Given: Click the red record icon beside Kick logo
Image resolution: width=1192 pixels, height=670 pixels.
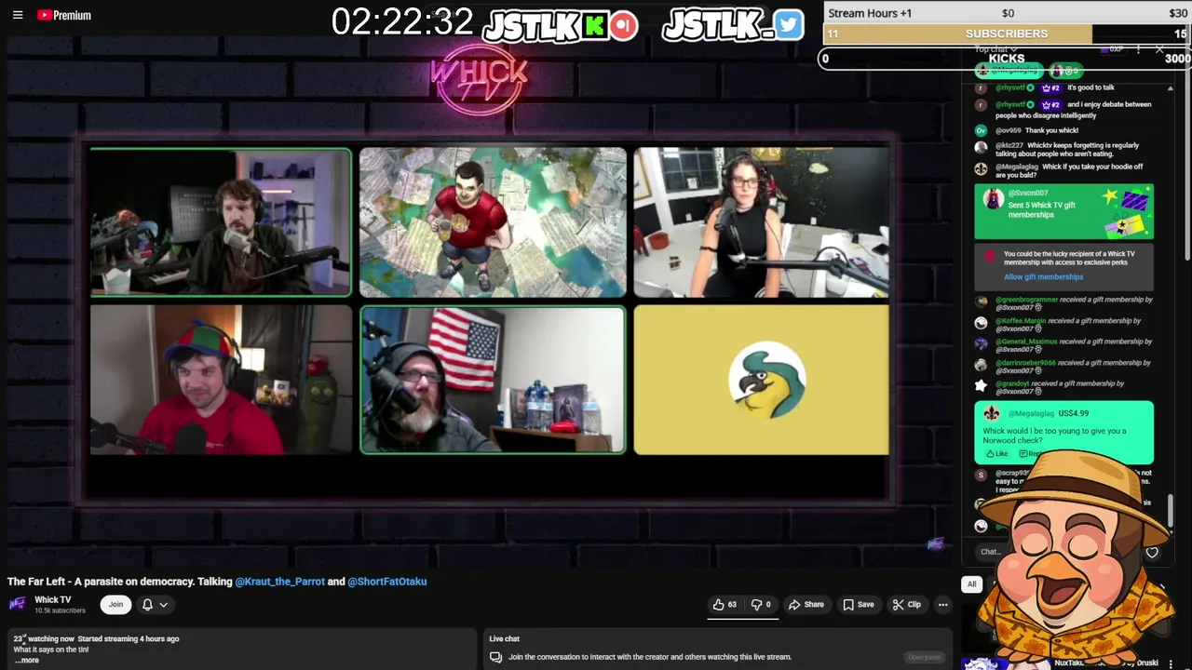Looking at the screenshot, I should pyautogui.click(x=624, y=25).
